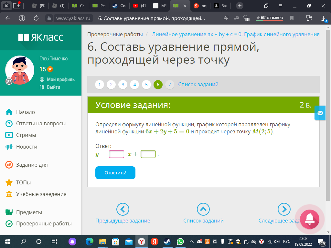This screenshot has height=248, width=331.
Task: Bookmark this page with the bookmark icon
Action: coord(292,18)
